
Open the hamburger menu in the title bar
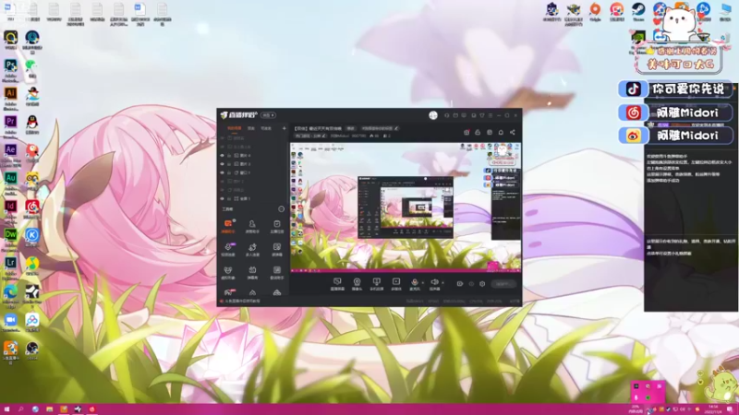pyautogui.click(x=491, y=115)
